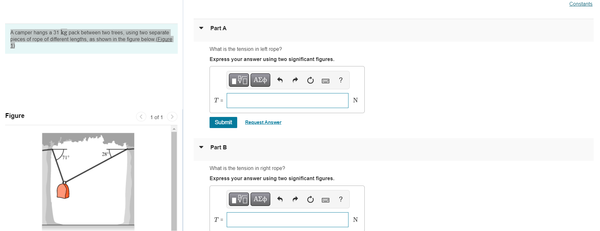Open help question mark in Part A

(341, 80)
